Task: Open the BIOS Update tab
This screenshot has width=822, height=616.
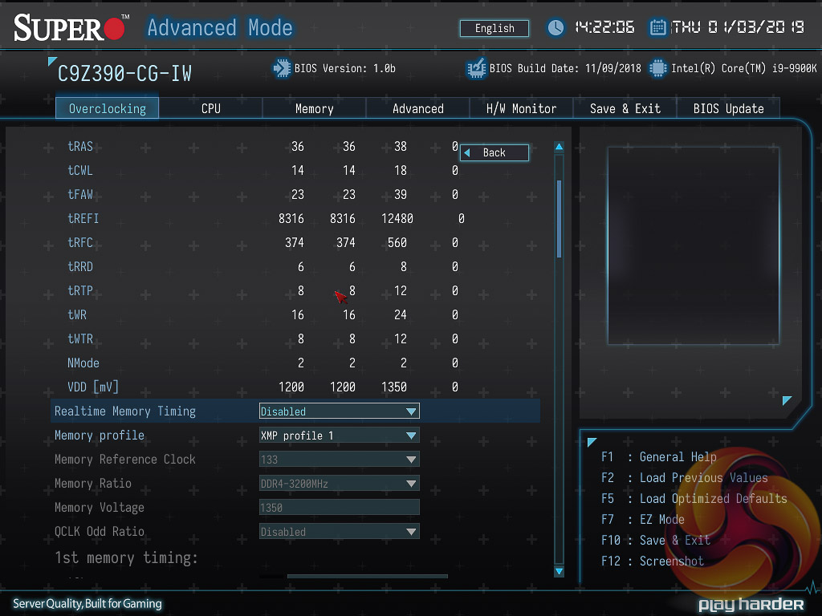Action: coord(728,108)
